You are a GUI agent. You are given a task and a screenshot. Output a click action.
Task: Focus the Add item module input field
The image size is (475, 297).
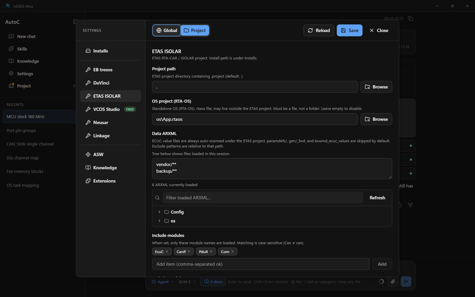tap(261, 264)
